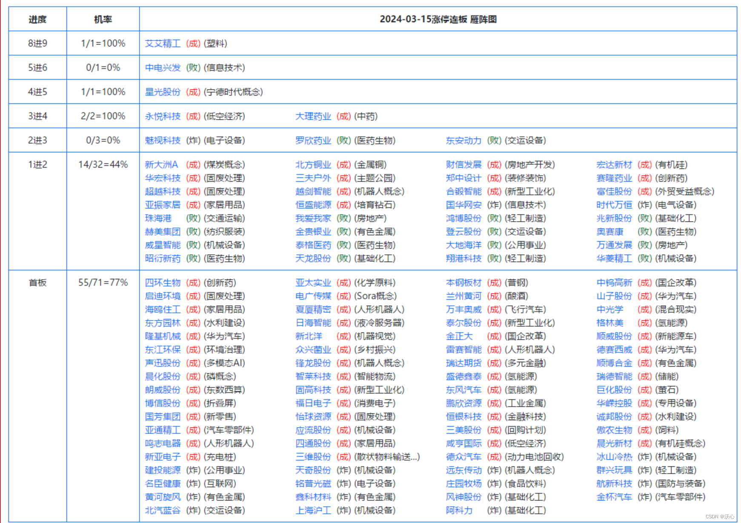Open the 电广传媒 link

pos(313,296)
